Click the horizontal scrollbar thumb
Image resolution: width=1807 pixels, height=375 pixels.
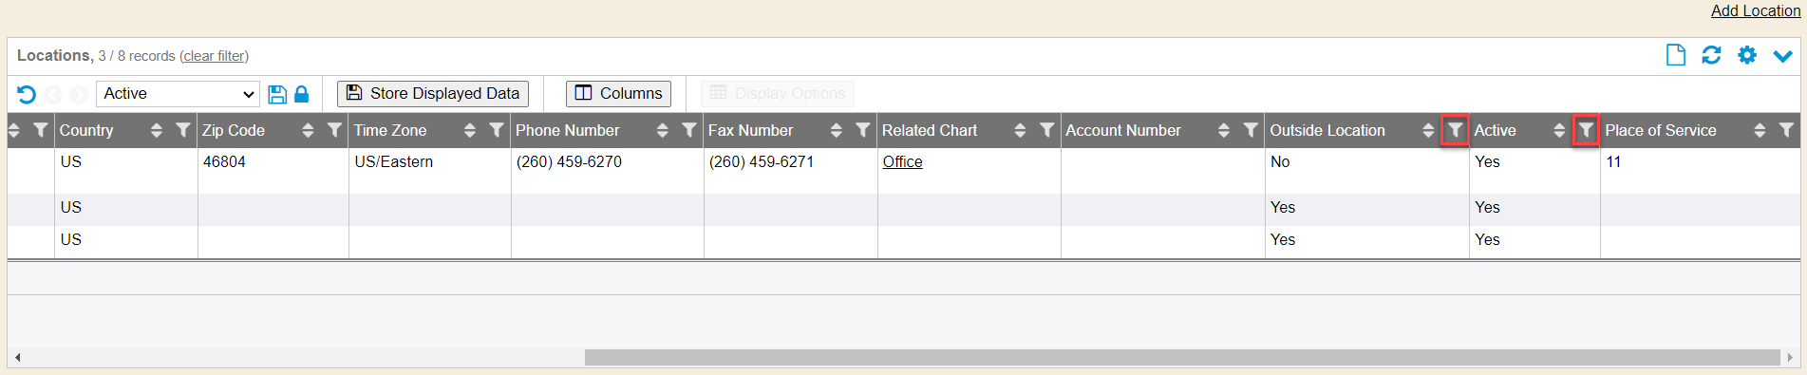click(1182, 357)
